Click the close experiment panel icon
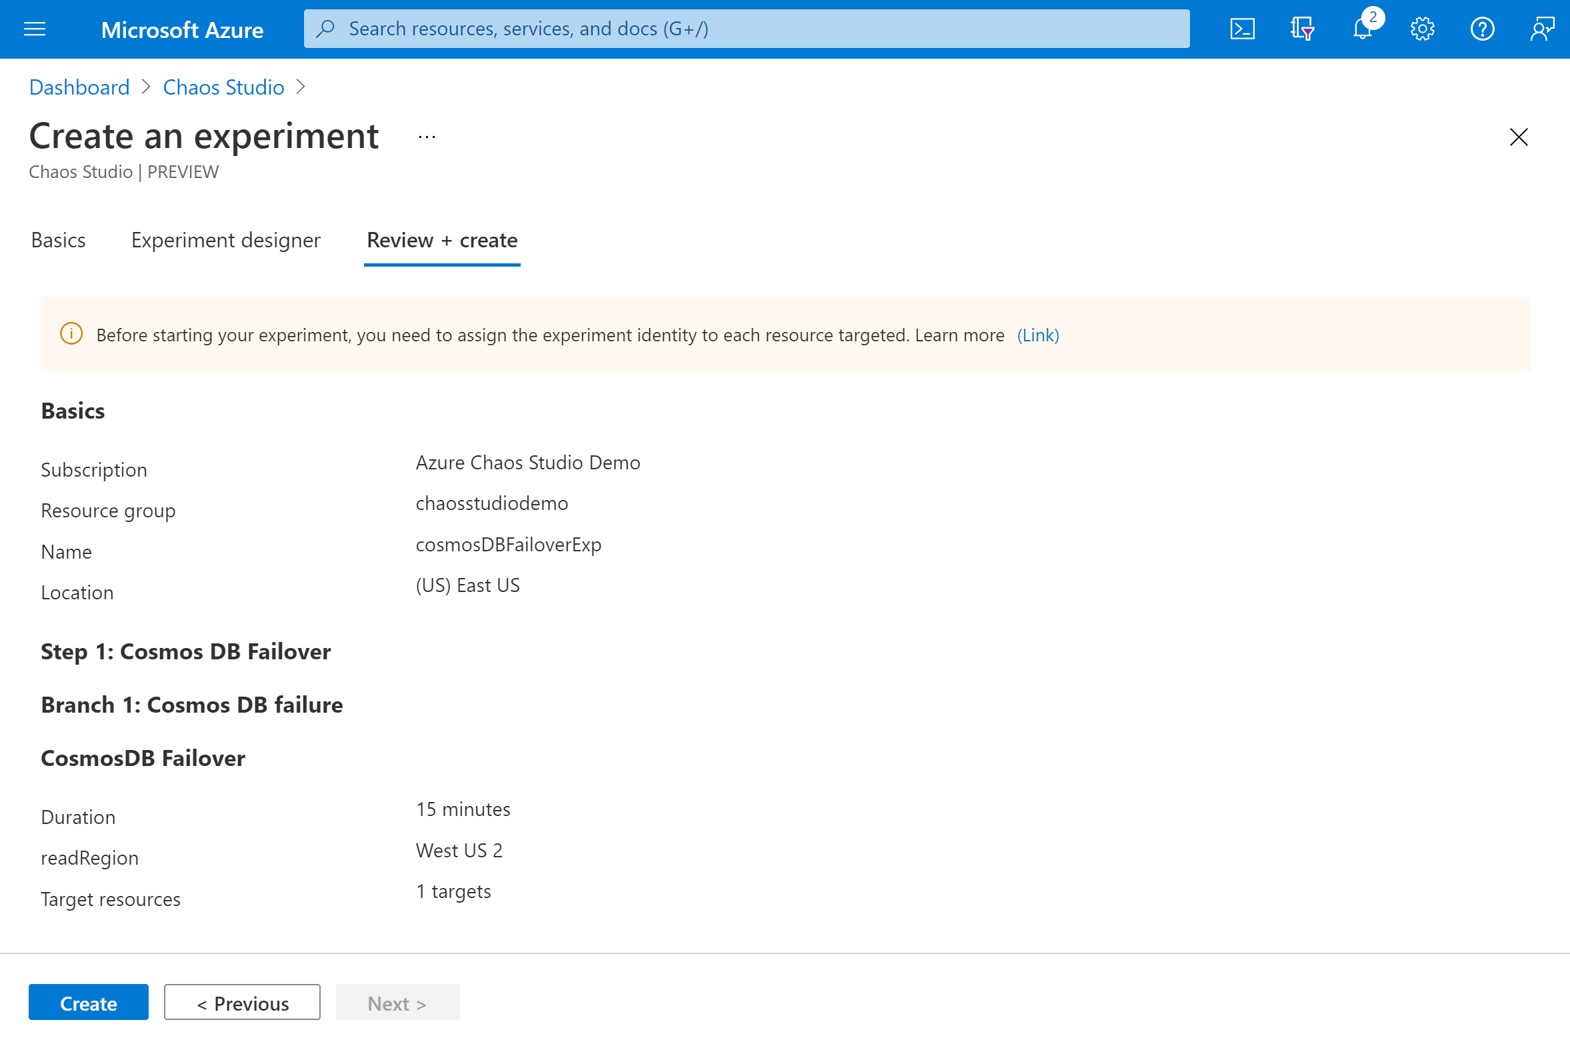Image resolution: width=1570 pixels, height=1038 pixels. (1520, 137)
